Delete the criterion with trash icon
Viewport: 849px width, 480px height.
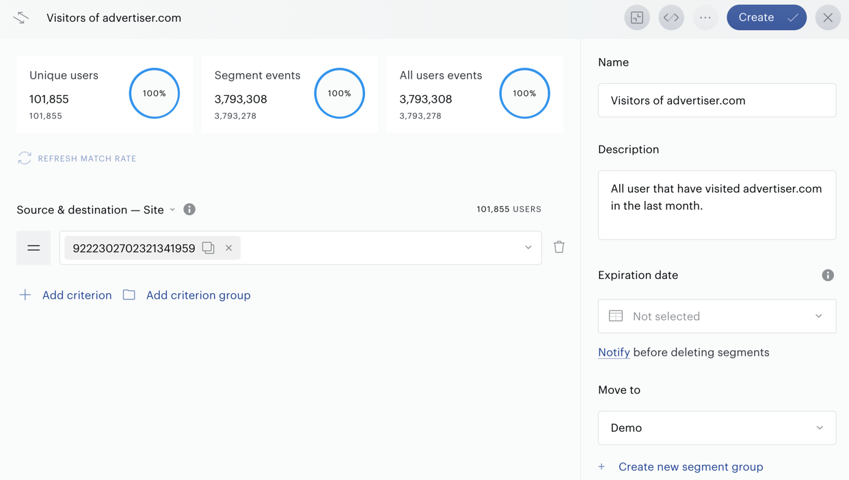pyautogui.click(x=559, y=248)
